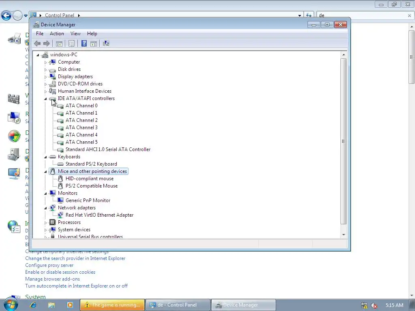Click Configure proxy server link

tap(49, 265)
